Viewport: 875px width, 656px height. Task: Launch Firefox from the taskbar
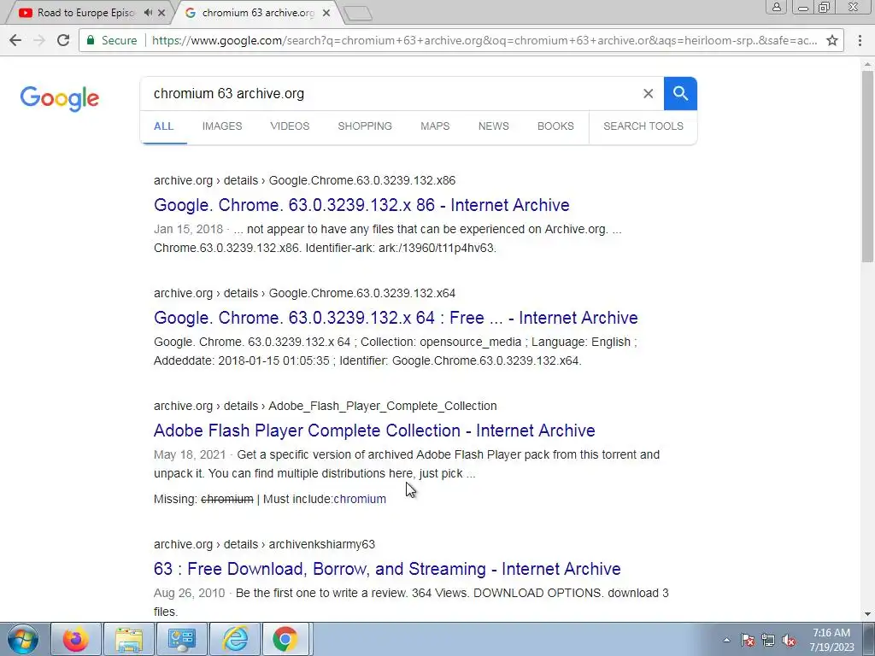tap(76, 639)
